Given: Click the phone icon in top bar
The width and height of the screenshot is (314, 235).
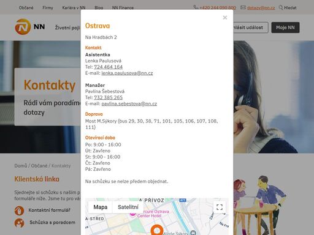Looking at the screenshot, I should 196,7.
